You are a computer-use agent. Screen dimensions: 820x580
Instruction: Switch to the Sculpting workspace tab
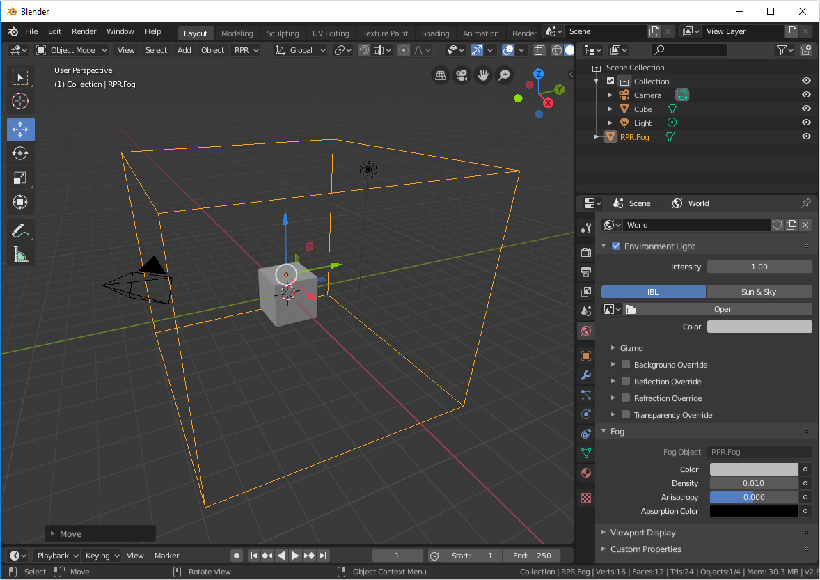tap(283, 33)
